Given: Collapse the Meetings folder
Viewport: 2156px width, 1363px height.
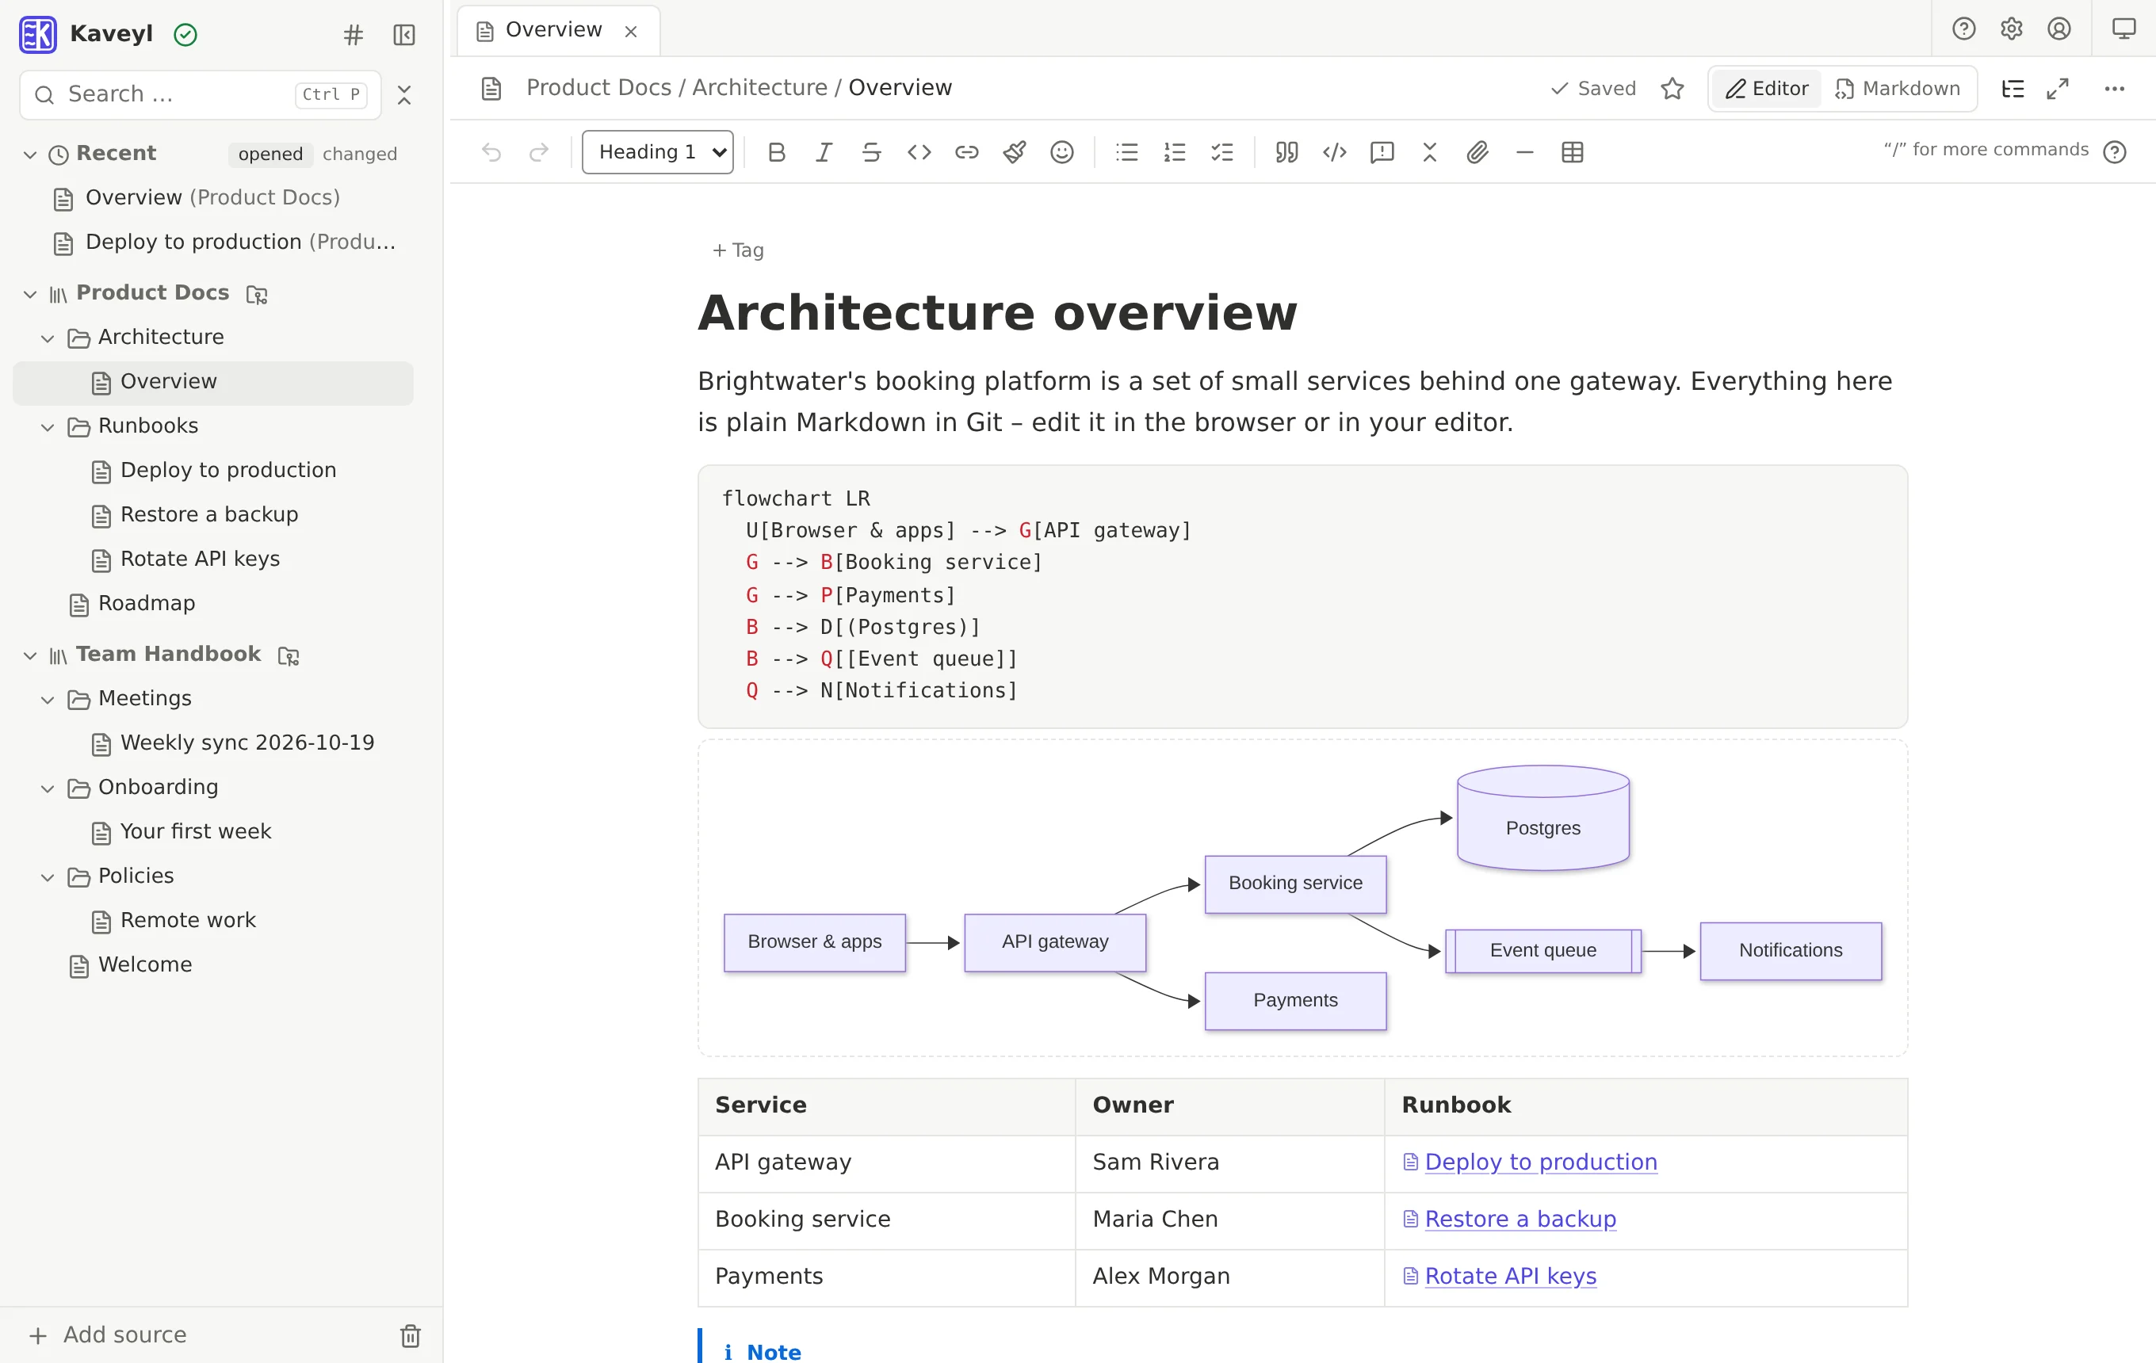Looking at the screenshot, I should (48, 700).
